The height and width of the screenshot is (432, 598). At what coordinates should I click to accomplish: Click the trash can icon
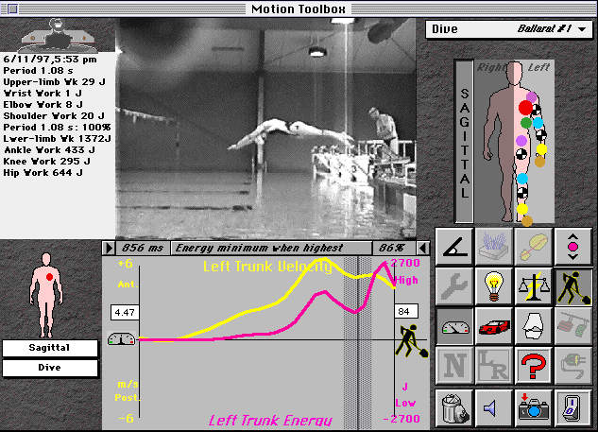[x=453, y=407]
